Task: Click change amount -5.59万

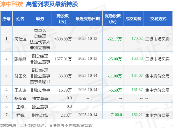Action: (x=116, y=90)
